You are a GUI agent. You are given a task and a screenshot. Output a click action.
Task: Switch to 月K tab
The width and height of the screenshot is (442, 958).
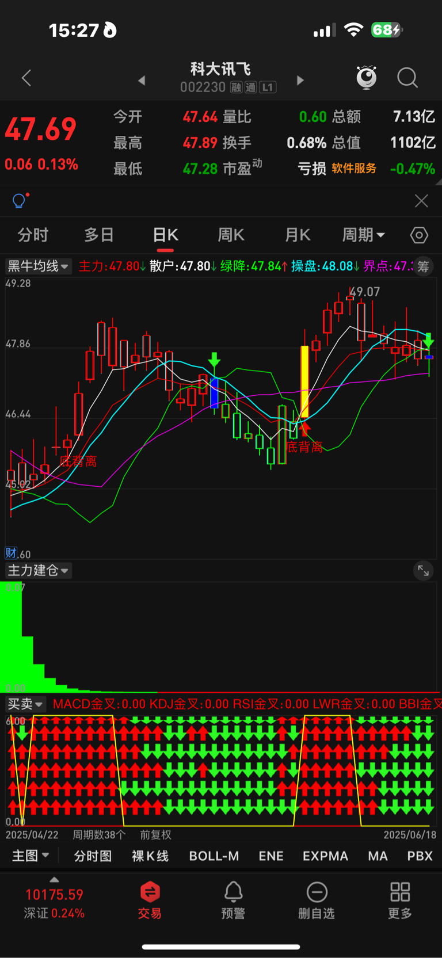click(298, 235)
